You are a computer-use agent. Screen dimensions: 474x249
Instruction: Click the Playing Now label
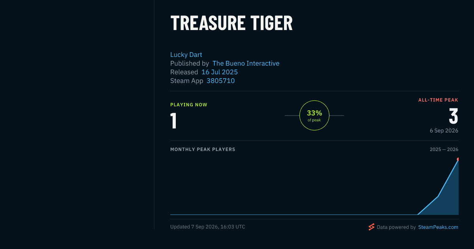pyautogui.click(x=189, y=105)
